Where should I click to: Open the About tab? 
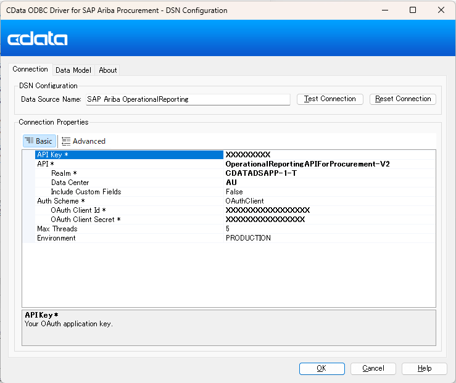[x=107, y=70]
